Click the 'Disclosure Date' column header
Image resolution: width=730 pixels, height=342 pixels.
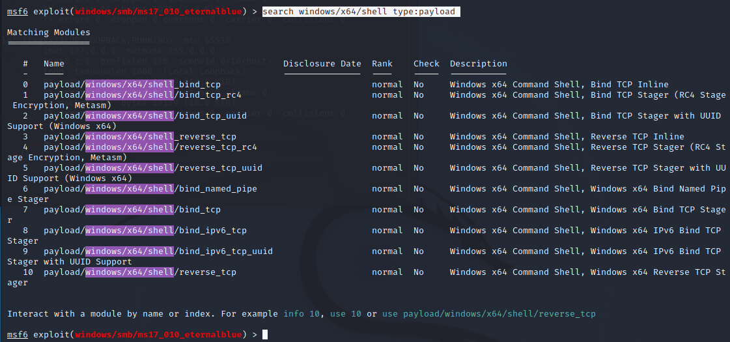tap(322, 64)
